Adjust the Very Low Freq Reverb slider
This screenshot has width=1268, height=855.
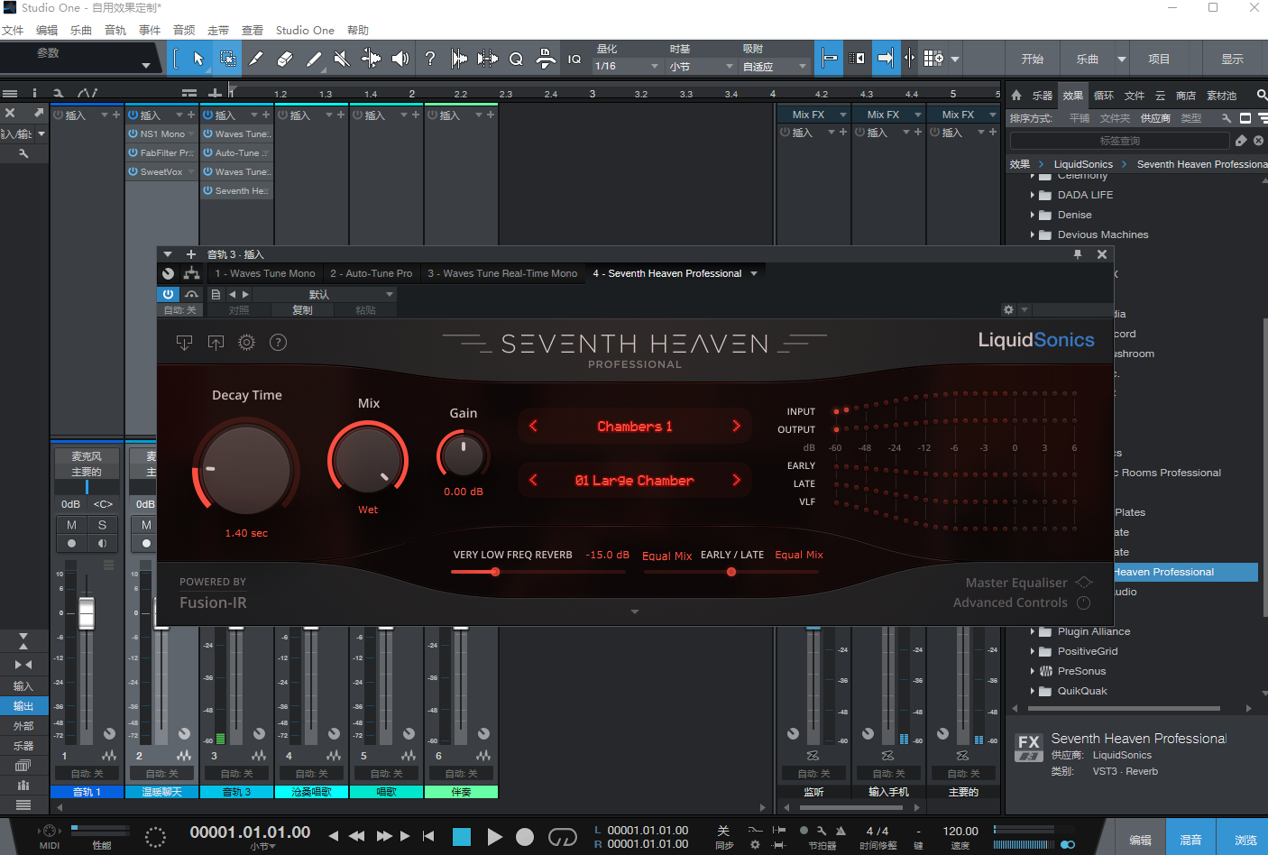coord(495,572)
